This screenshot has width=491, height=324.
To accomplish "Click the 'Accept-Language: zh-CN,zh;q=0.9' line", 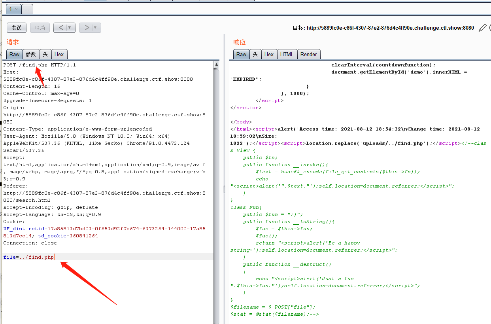I will pyautogui.click(x=52, y=214).
